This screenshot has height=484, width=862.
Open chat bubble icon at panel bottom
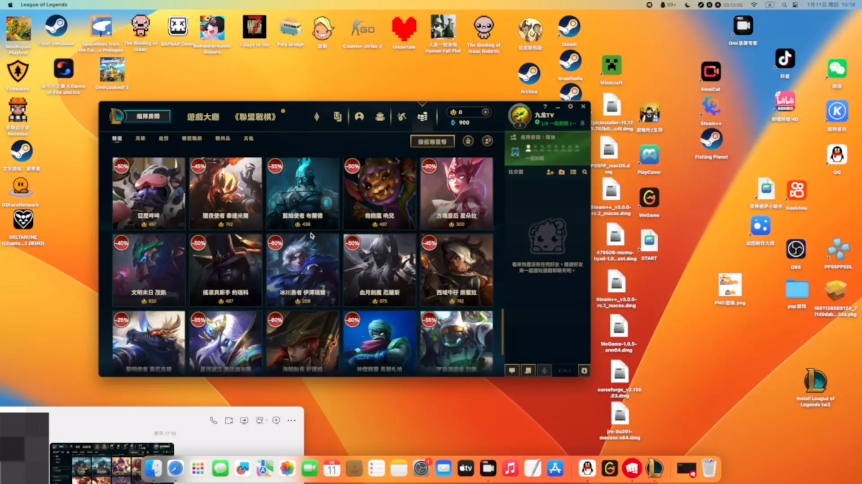coord(512,371)
